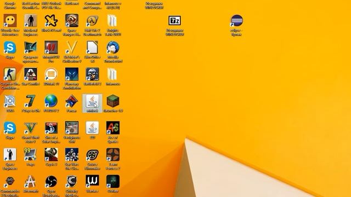Open the Star Wars troopers shortcut
The height and width of the screenshot is (197, 351).
[x=72, y=154]
